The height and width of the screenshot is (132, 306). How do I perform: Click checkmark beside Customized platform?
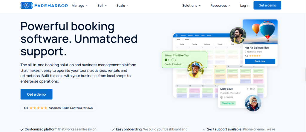(22, 129)
